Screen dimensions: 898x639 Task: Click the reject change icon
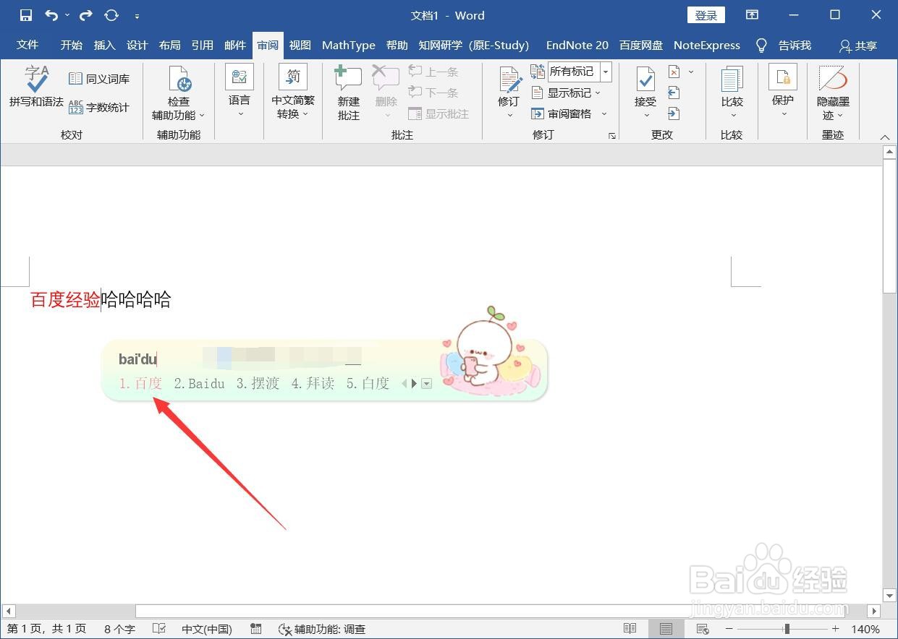[674, 72]
